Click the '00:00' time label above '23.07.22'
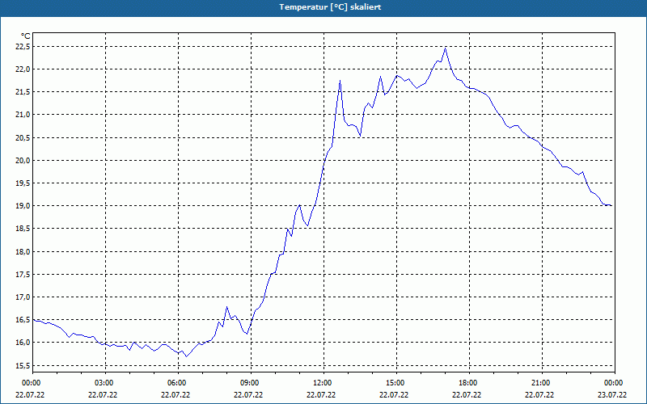Image resolution: width=647 pixels, height=404 pixels. (612, 383)
